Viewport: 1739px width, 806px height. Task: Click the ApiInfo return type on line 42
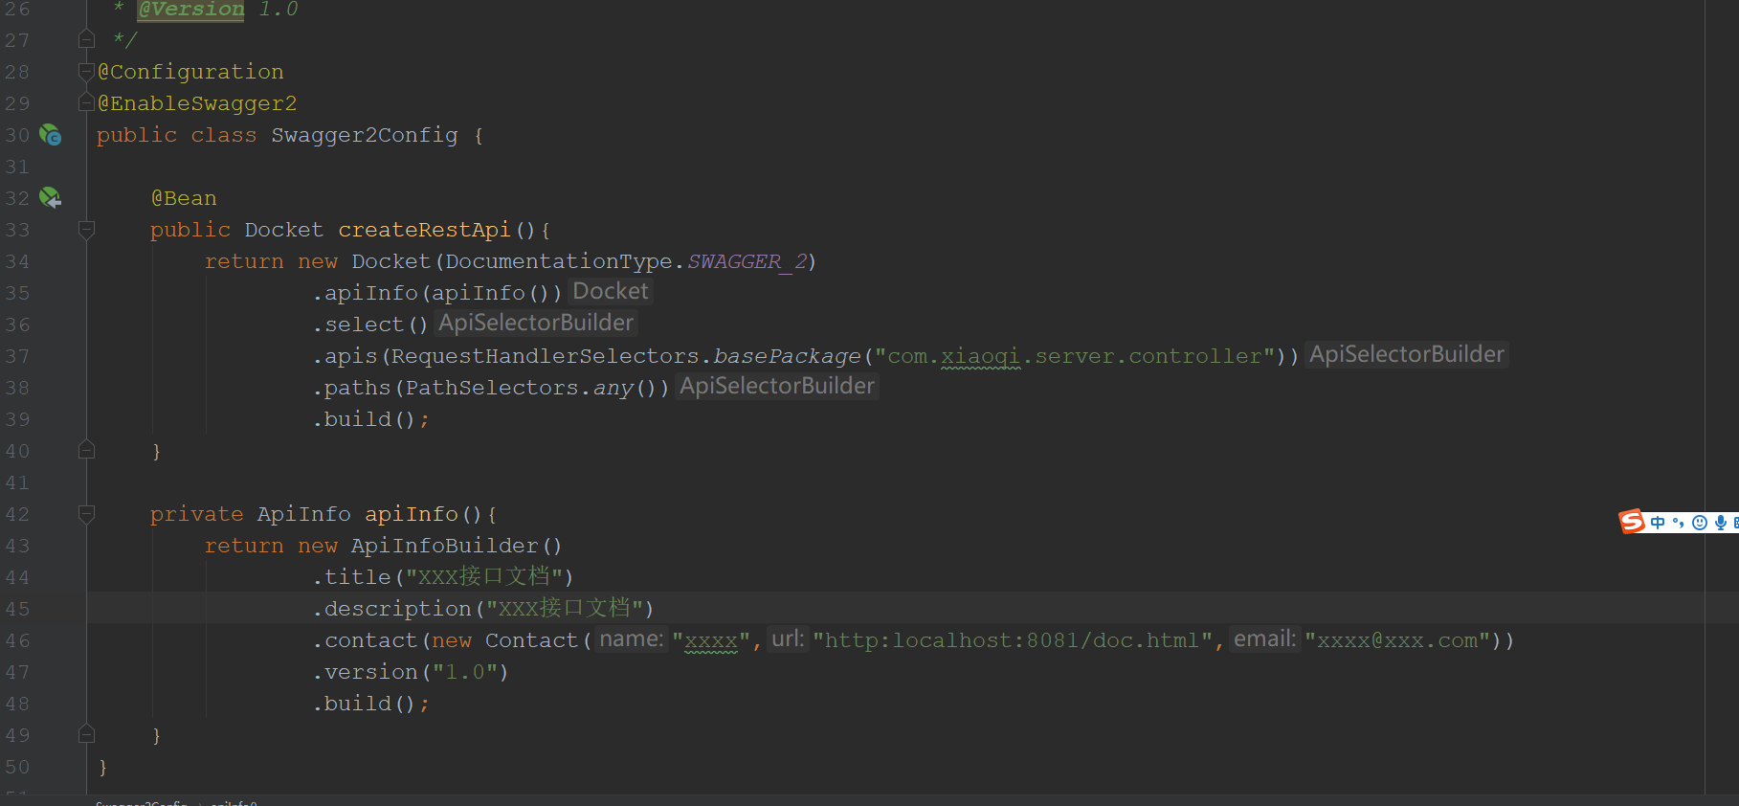(304, 514)
